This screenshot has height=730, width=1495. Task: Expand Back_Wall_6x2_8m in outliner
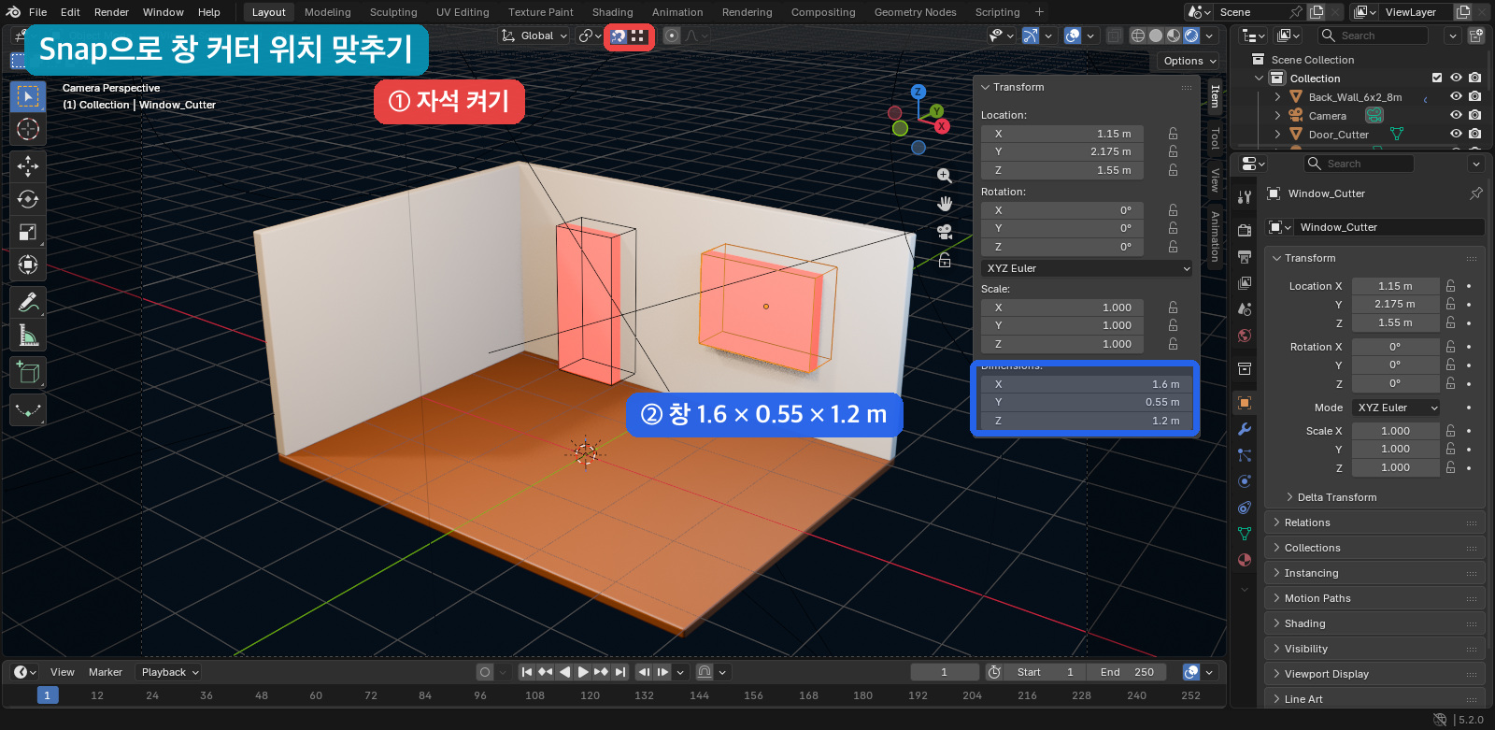tap(1277, 96)
